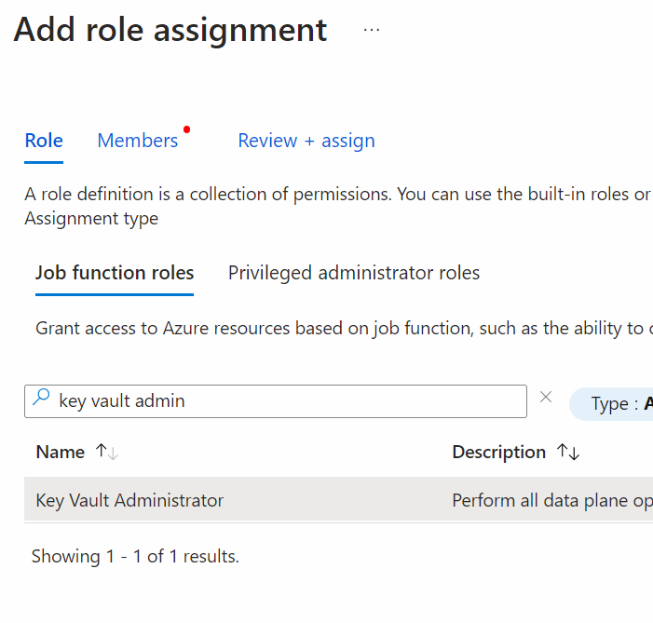Switch to the Role tab
The height and width of the screenshot is (623, 653).
click(44, 141)
